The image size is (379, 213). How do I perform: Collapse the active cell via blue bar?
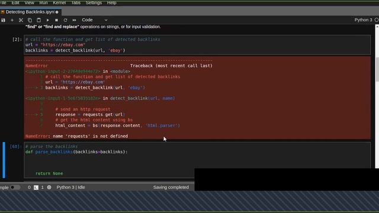coord(4,160)
